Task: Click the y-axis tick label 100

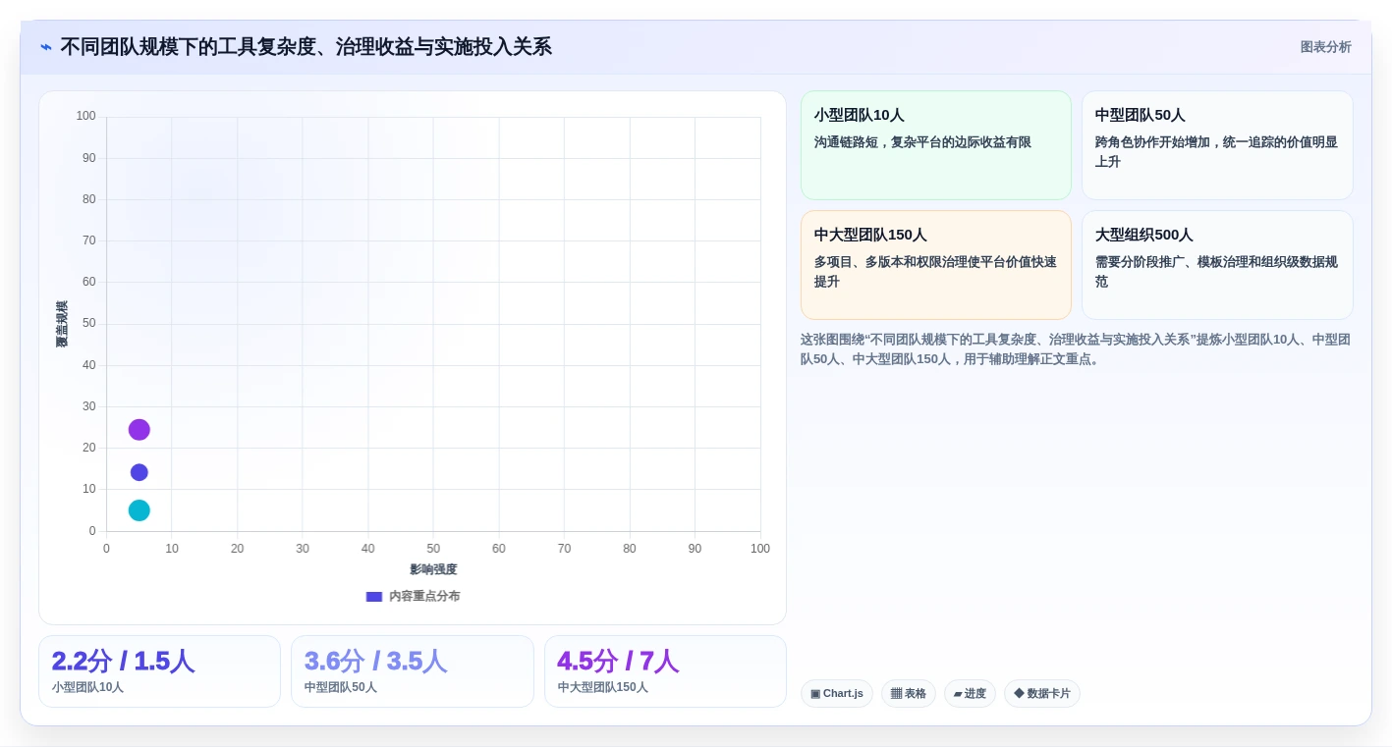Action: [x=86, y=116]
